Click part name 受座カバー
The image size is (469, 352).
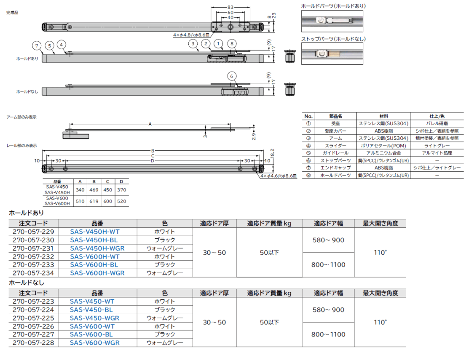(x=335, y=131)
